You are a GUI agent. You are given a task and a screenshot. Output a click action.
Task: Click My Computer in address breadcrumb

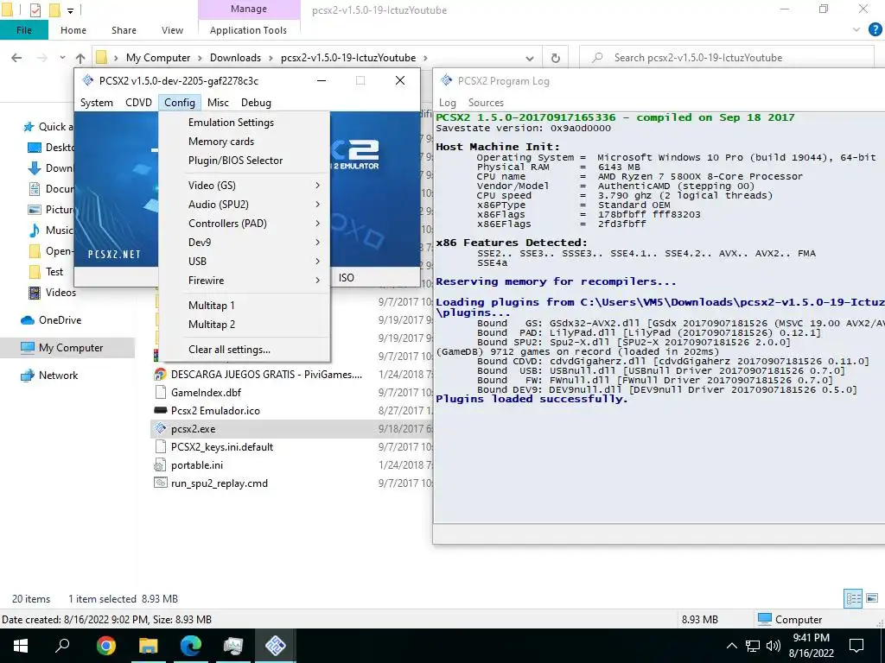[x=158, y=58]
